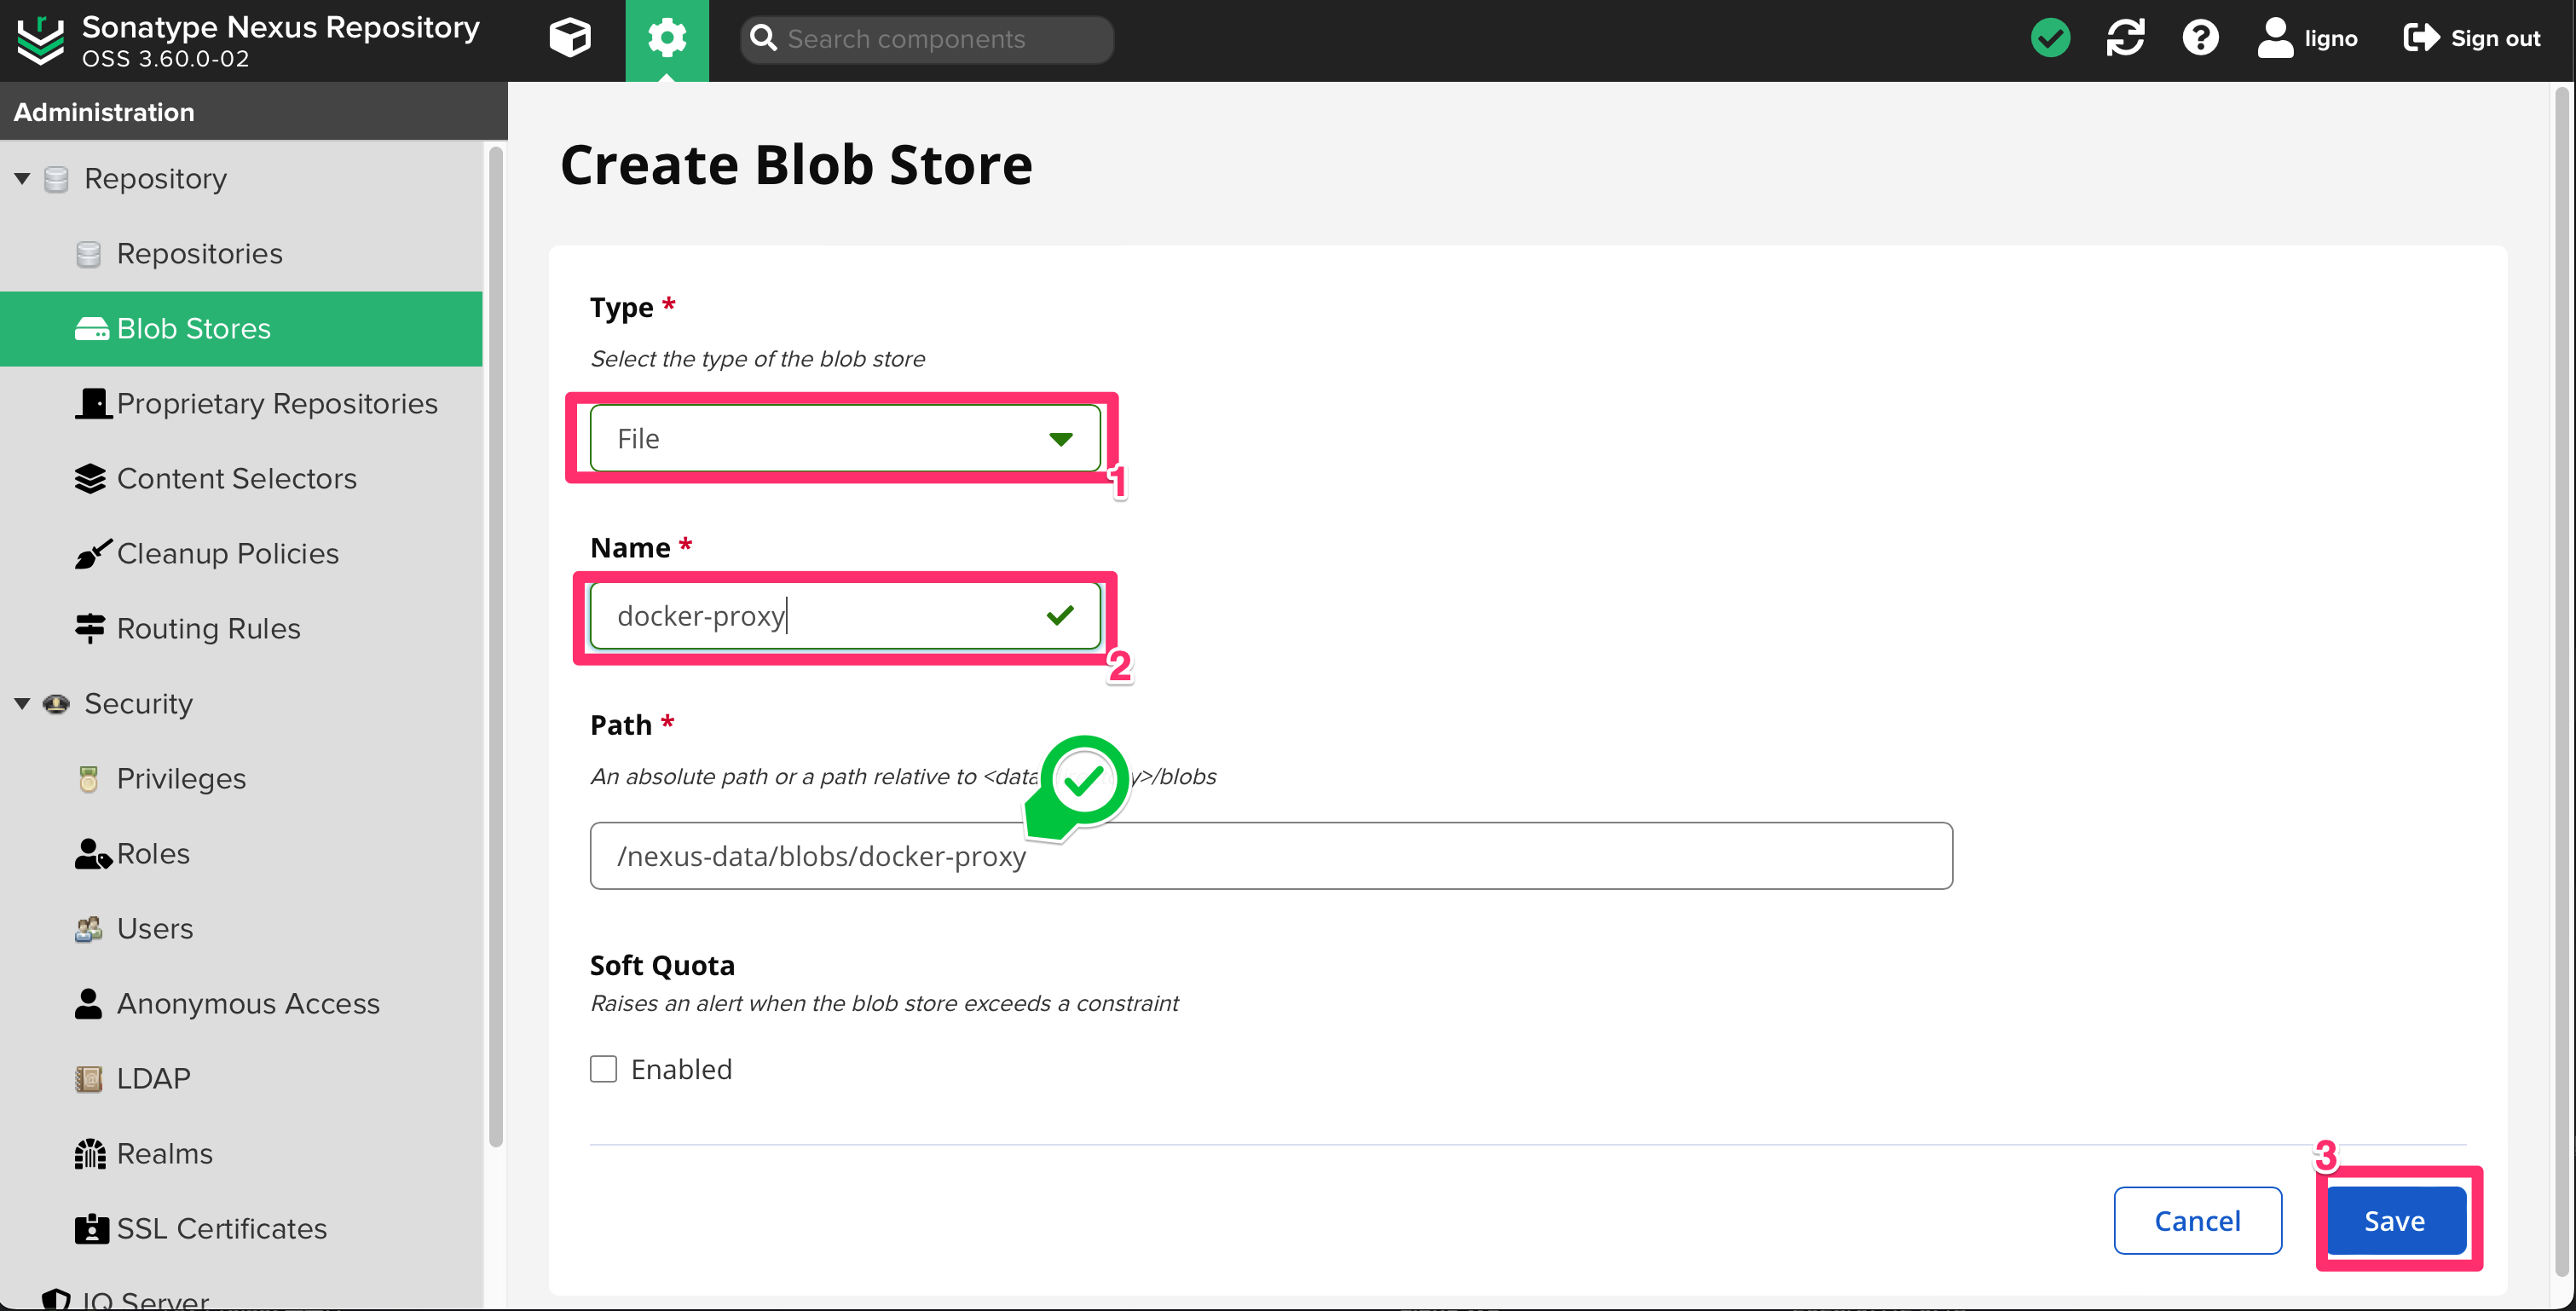2576x1311 pixels.
Task: Click the Sonatype Nexus logo
Action: [41, 40]
